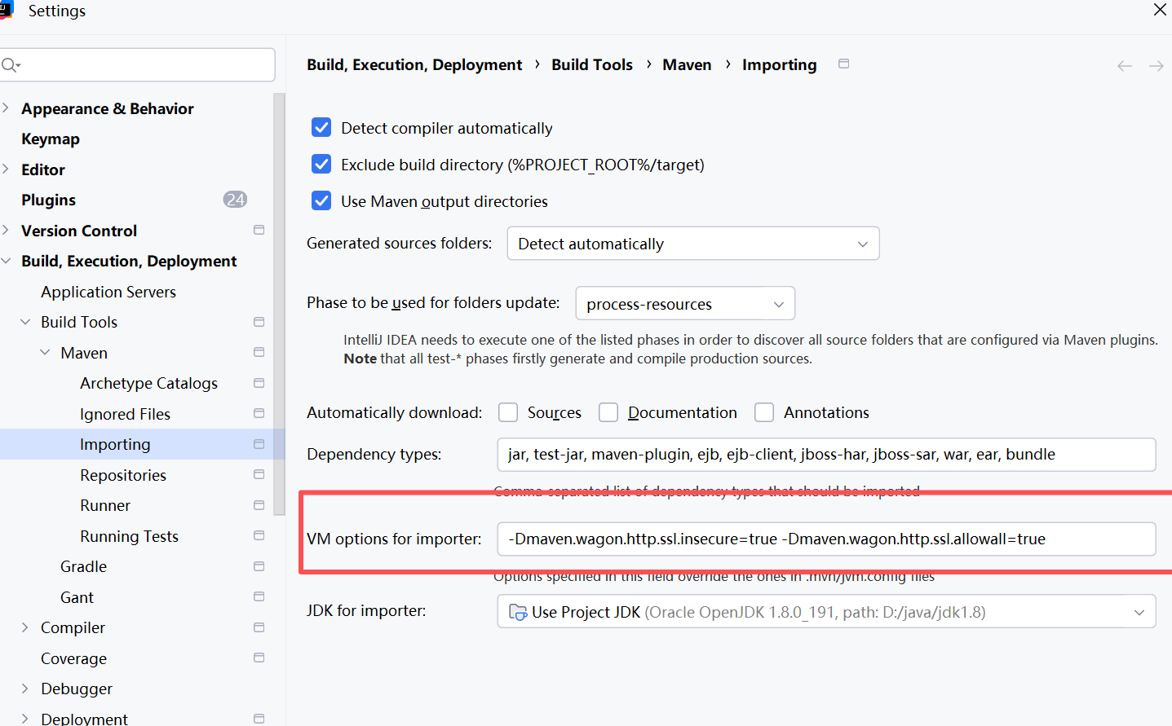The height and width of the screenshot is (726, 1172).
Task: Expand the Deployment node
Action: pos(25,719)
